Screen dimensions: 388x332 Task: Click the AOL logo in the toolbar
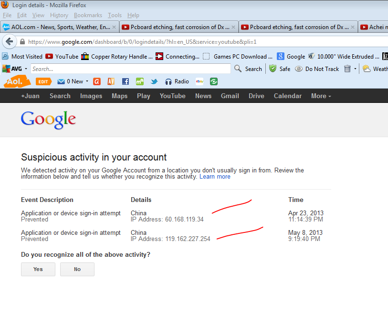(17, 81)
